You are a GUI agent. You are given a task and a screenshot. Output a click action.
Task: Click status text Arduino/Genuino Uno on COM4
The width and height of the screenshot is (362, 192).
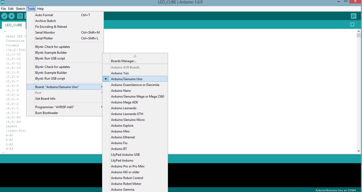click(335, 190)
